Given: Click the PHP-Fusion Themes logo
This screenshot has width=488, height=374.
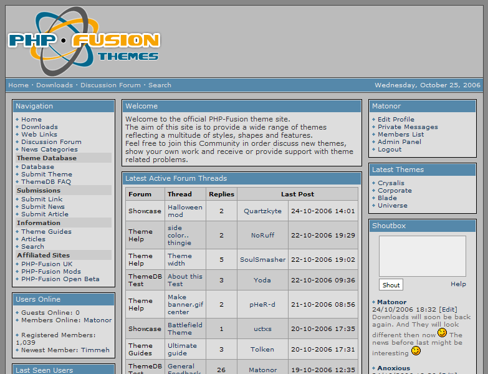Looking at the screenshot, I should click(x=84, y=42).
